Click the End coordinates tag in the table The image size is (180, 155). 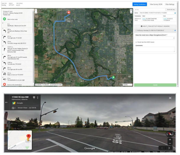(165, 19)
